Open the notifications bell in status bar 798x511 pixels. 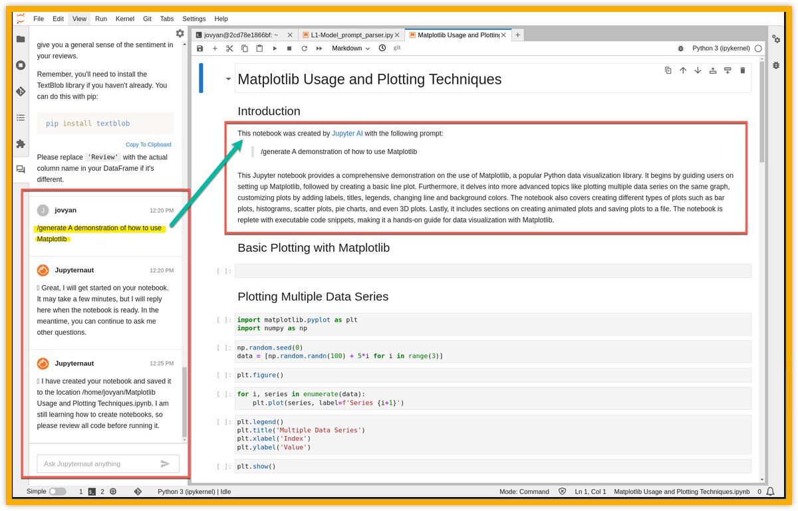(770, 492)
